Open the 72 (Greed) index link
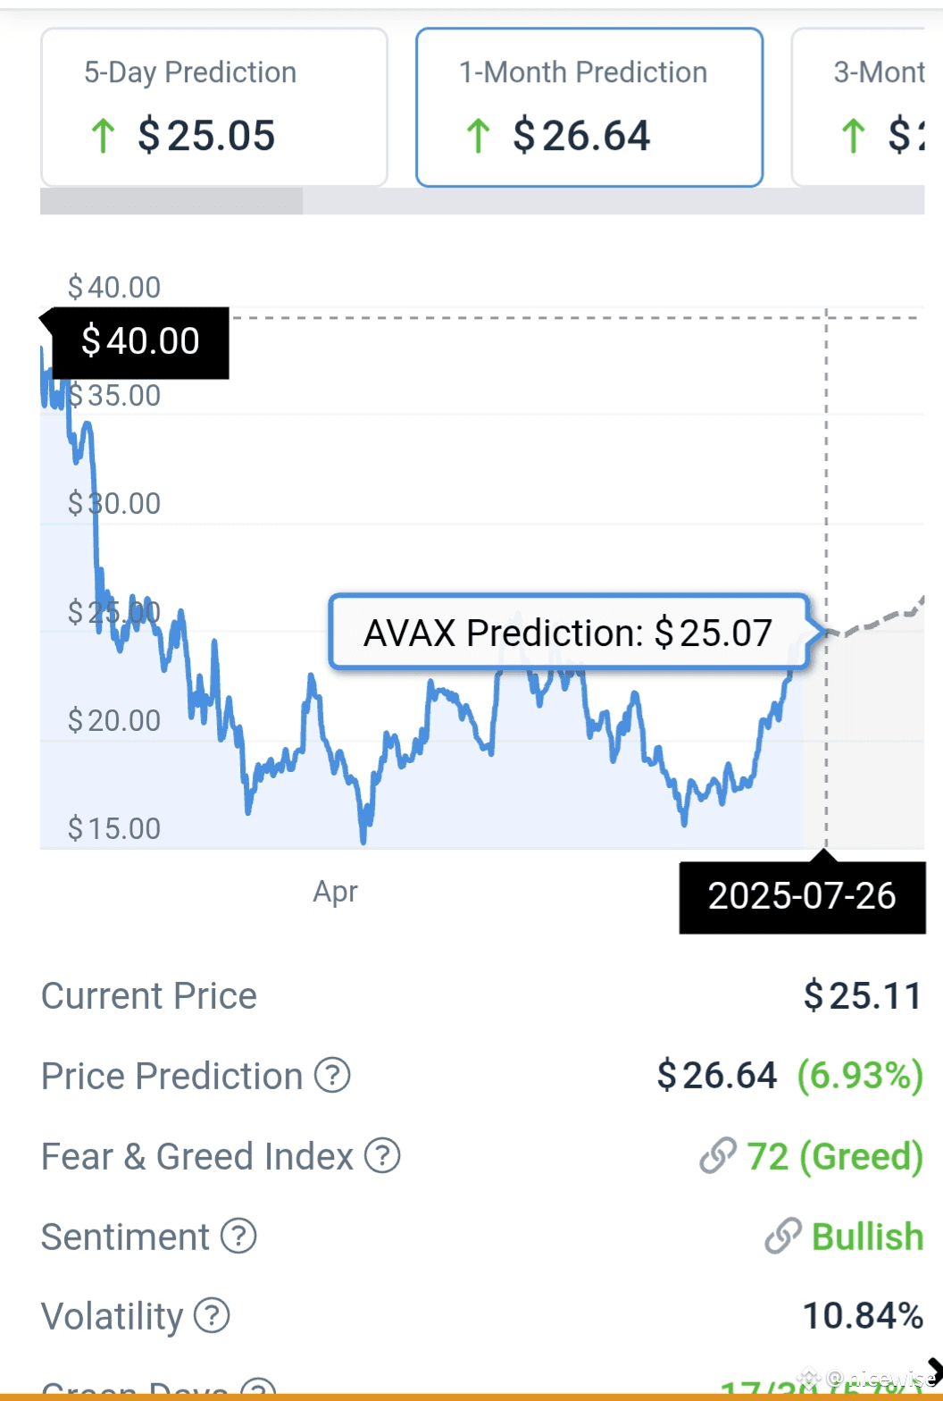The image size is (943, 1401). pos(834,1156)
